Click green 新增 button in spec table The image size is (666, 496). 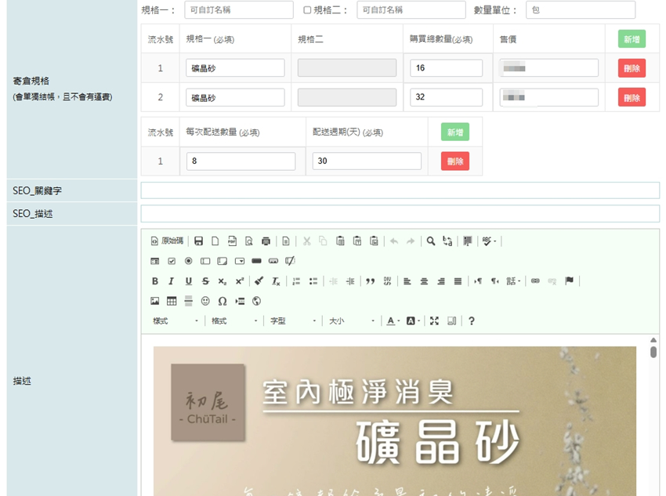pos(632,39)
